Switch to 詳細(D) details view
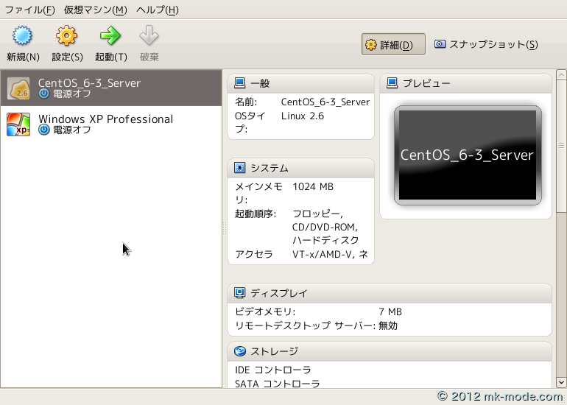Image resolution: width=567 pixels, height=405 pixels. tap(393, 45)
